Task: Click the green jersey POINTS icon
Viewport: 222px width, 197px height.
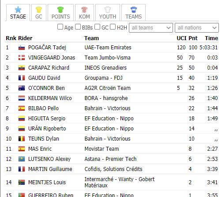Action: (60, 10)
